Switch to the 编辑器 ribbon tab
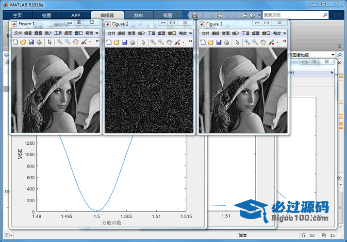 tap(107, 15)
